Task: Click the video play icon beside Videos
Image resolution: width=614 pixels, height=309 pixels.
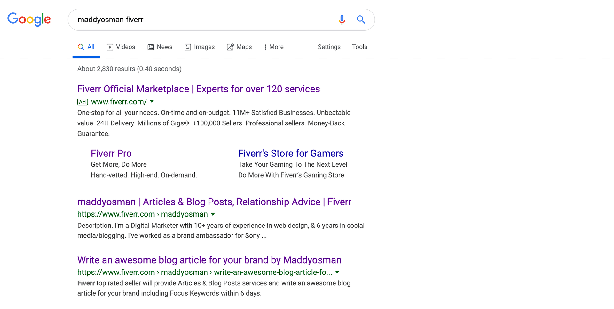Action: 110,47
